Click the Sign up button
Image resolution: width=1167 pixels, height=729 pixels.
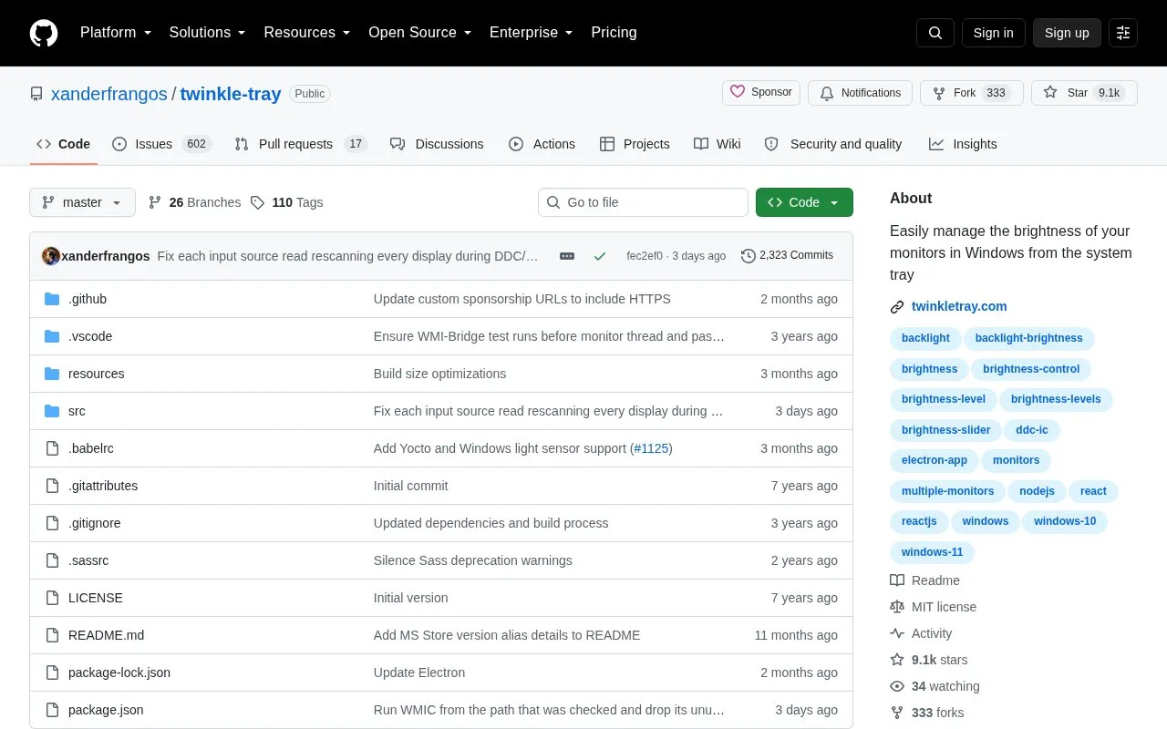point(1067,33)
